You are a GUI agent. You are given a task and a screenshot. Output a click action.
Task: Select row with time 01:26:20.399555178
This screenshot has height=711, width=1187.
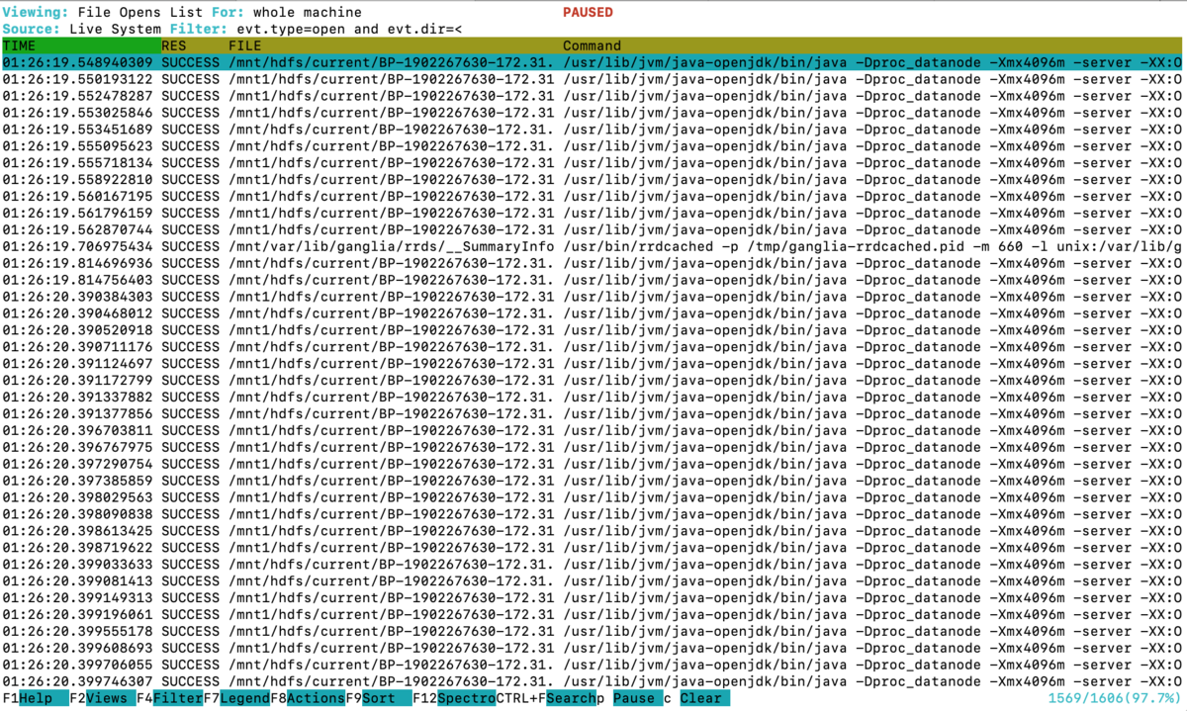(593, 632)
